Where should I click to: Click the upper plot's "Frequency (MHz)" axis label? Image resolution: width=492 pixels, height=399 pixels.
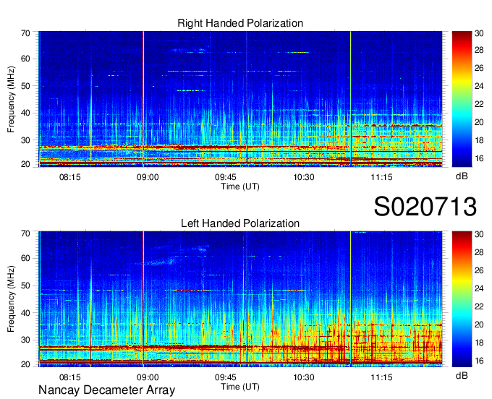11,99
